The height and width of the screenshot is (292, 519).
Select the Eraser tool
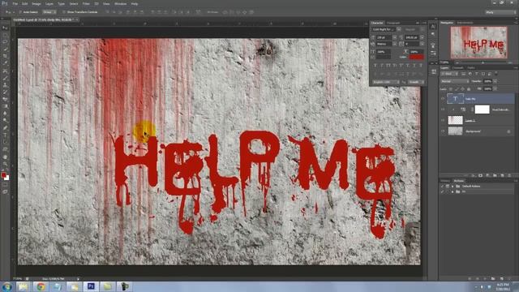(5, 99)
